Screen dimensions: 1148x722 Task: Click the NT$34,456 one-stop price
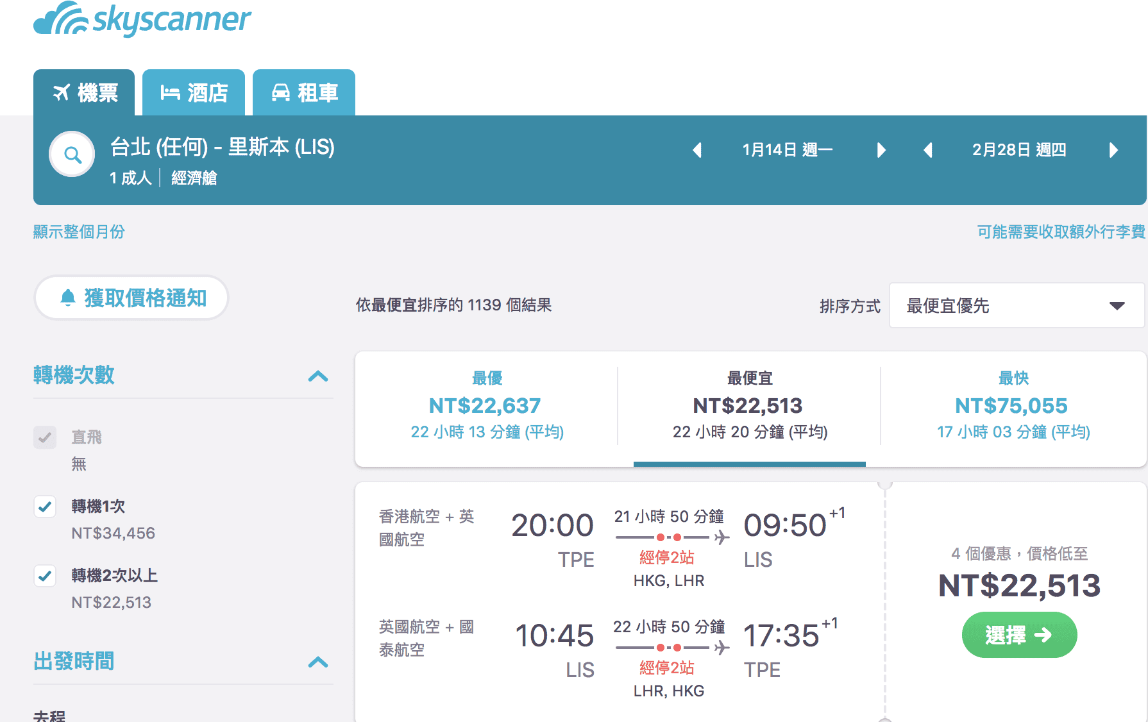[113, 533]
